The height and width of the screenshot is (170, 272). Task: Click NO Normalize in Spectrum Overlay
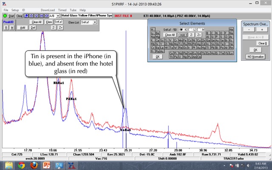pyautogui.click(x=255, y=57)
